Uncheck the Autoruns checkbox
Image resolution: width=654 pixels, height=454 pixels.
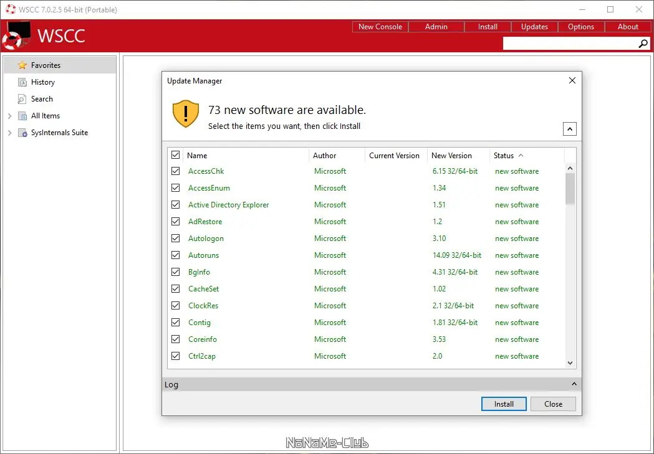(176, 255)
